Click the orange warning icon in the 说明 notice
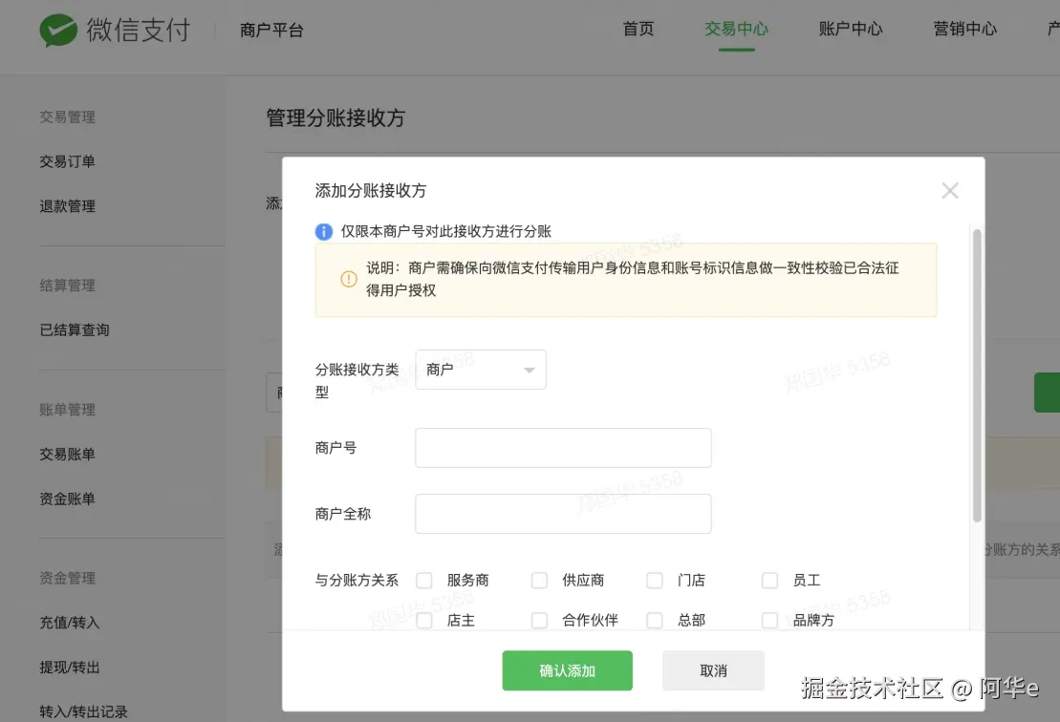The width and height of the screenshot is (1060, 722). [x=349, y=279]
